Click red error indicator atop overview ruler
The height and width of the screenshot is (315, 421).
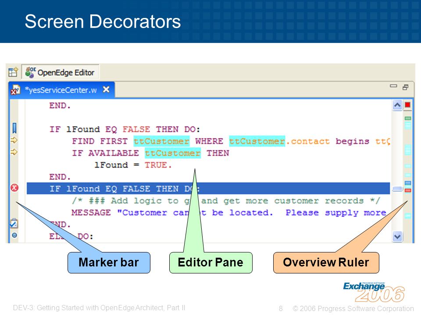pos(407,105)
